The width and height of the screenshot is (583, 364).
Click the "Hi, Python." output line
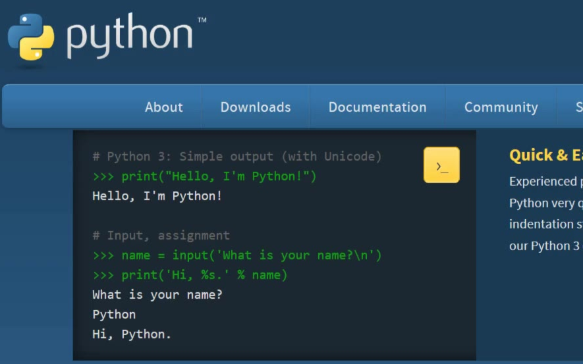tap(132, 334)
